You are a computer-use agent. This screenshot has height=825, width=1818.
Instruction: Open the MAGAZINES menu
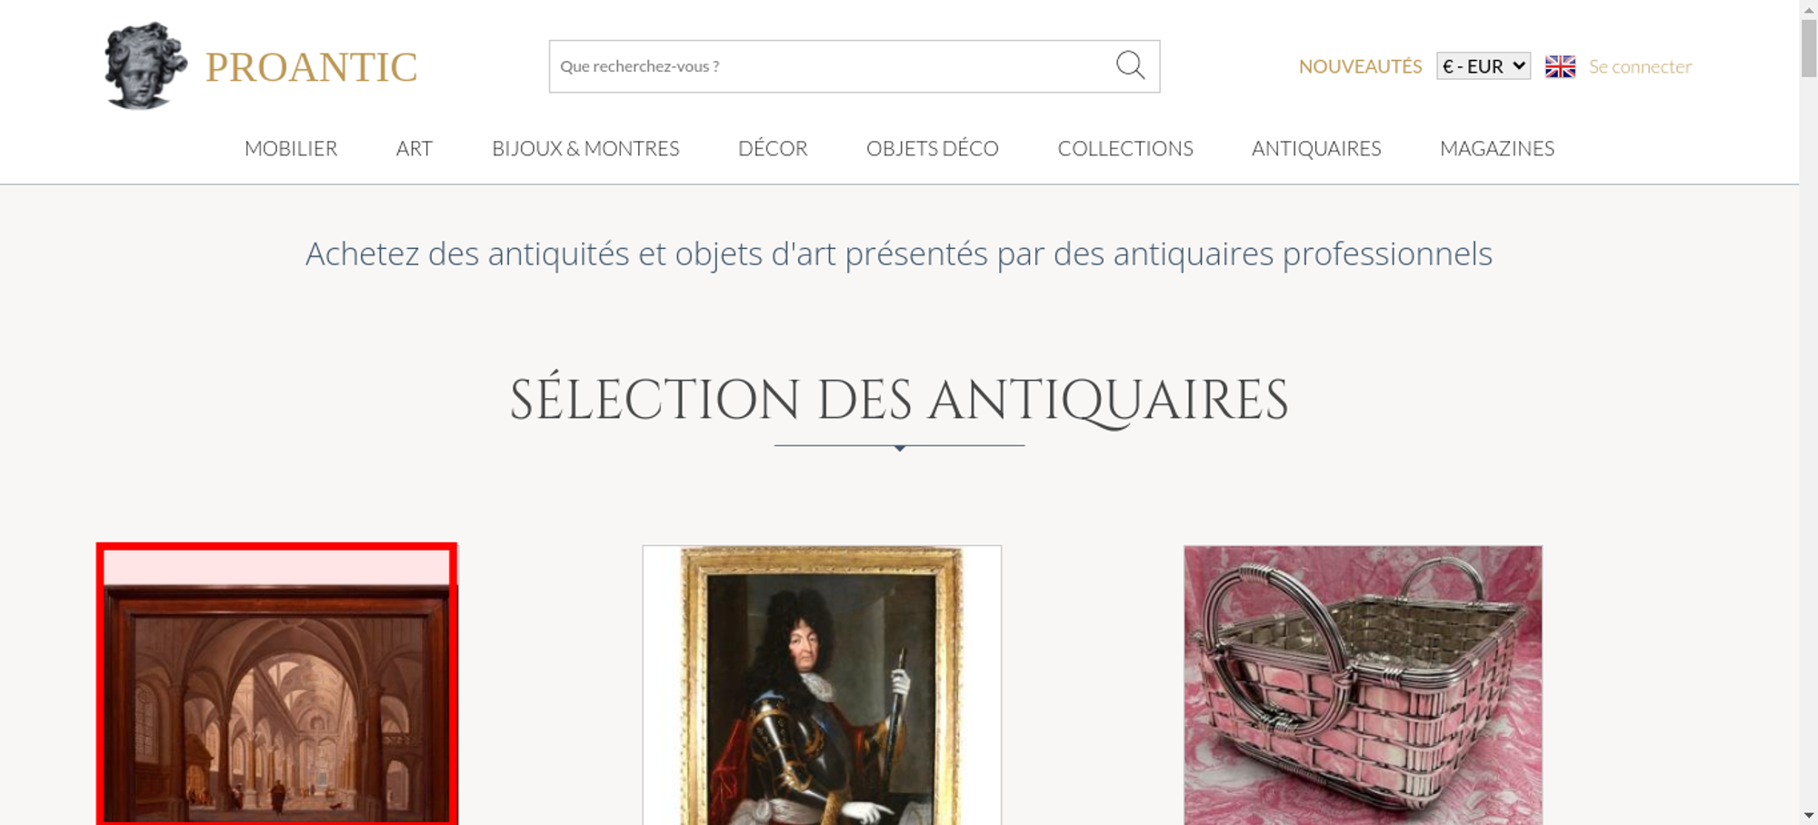[1497, 148]
